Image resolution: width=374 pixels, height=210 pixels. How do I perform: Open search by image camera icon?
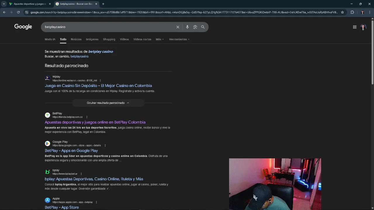[x=195, y=27]
